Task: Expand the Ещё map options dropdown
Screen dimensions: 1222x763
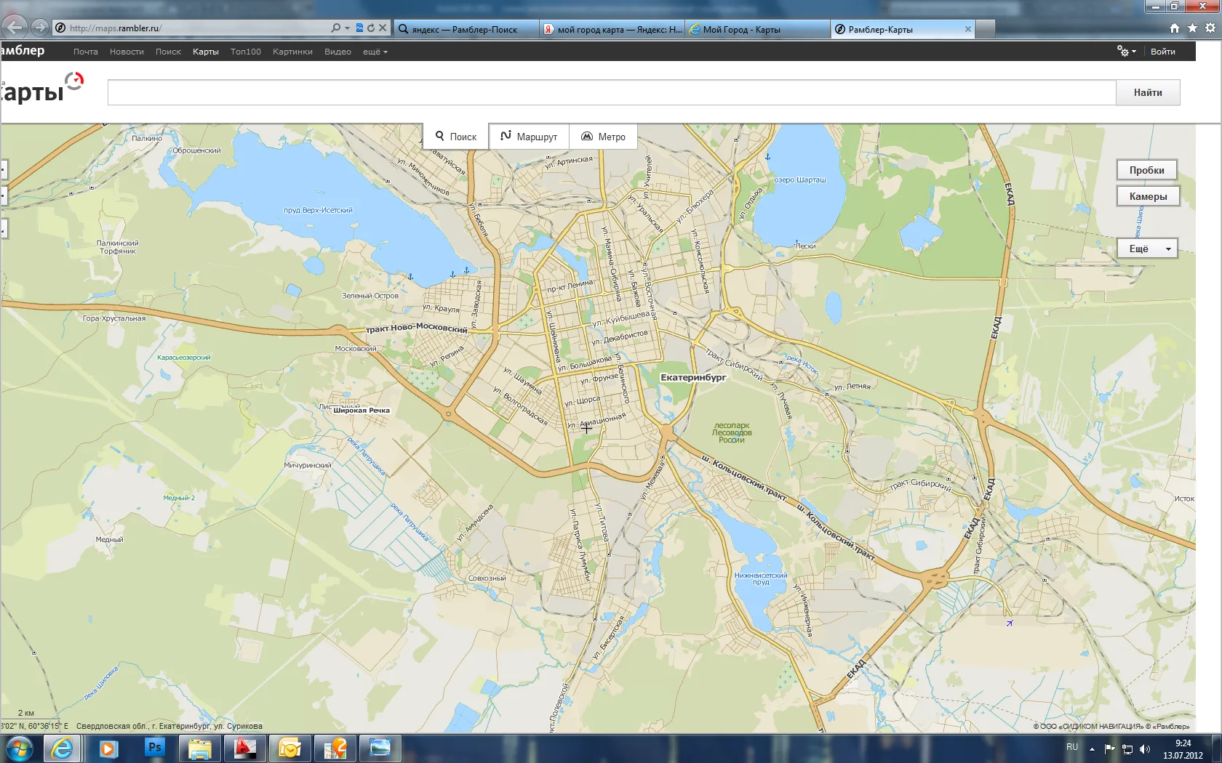Action: 1147,249
